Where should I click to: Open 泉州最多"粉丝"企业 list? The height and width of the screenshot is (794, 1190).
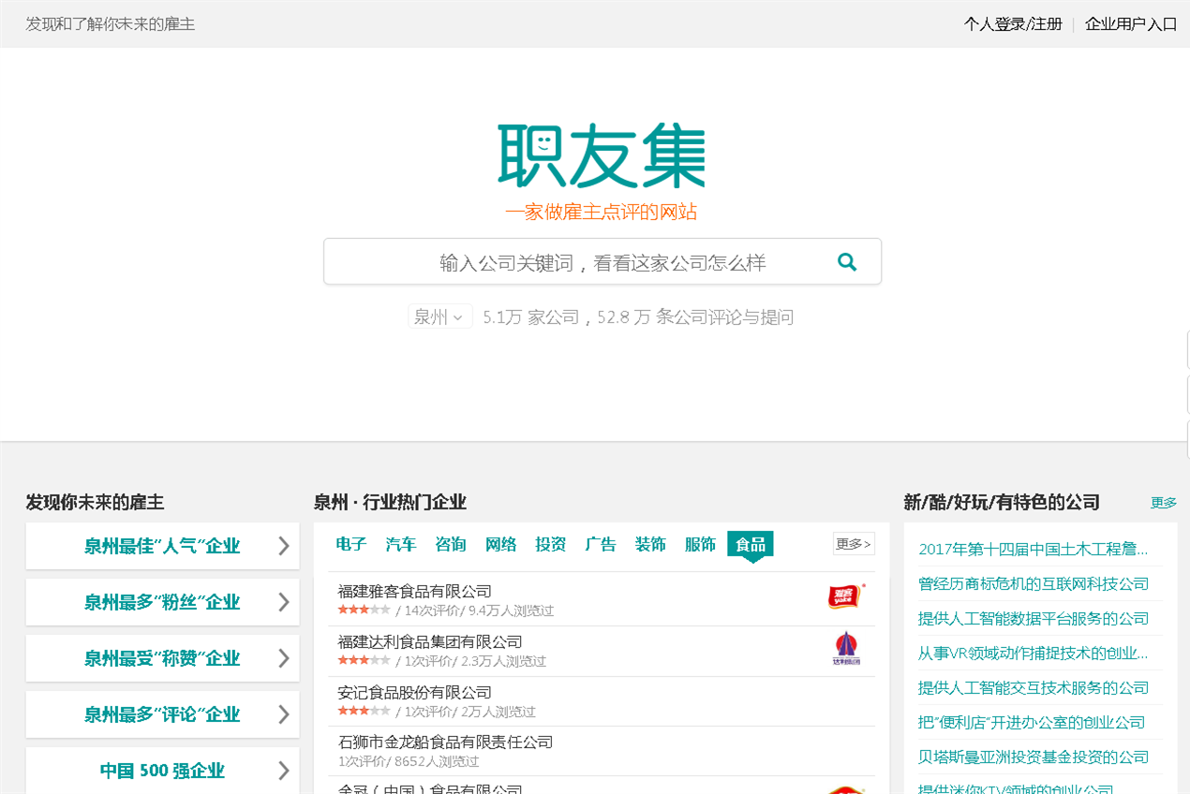(162, 602)
